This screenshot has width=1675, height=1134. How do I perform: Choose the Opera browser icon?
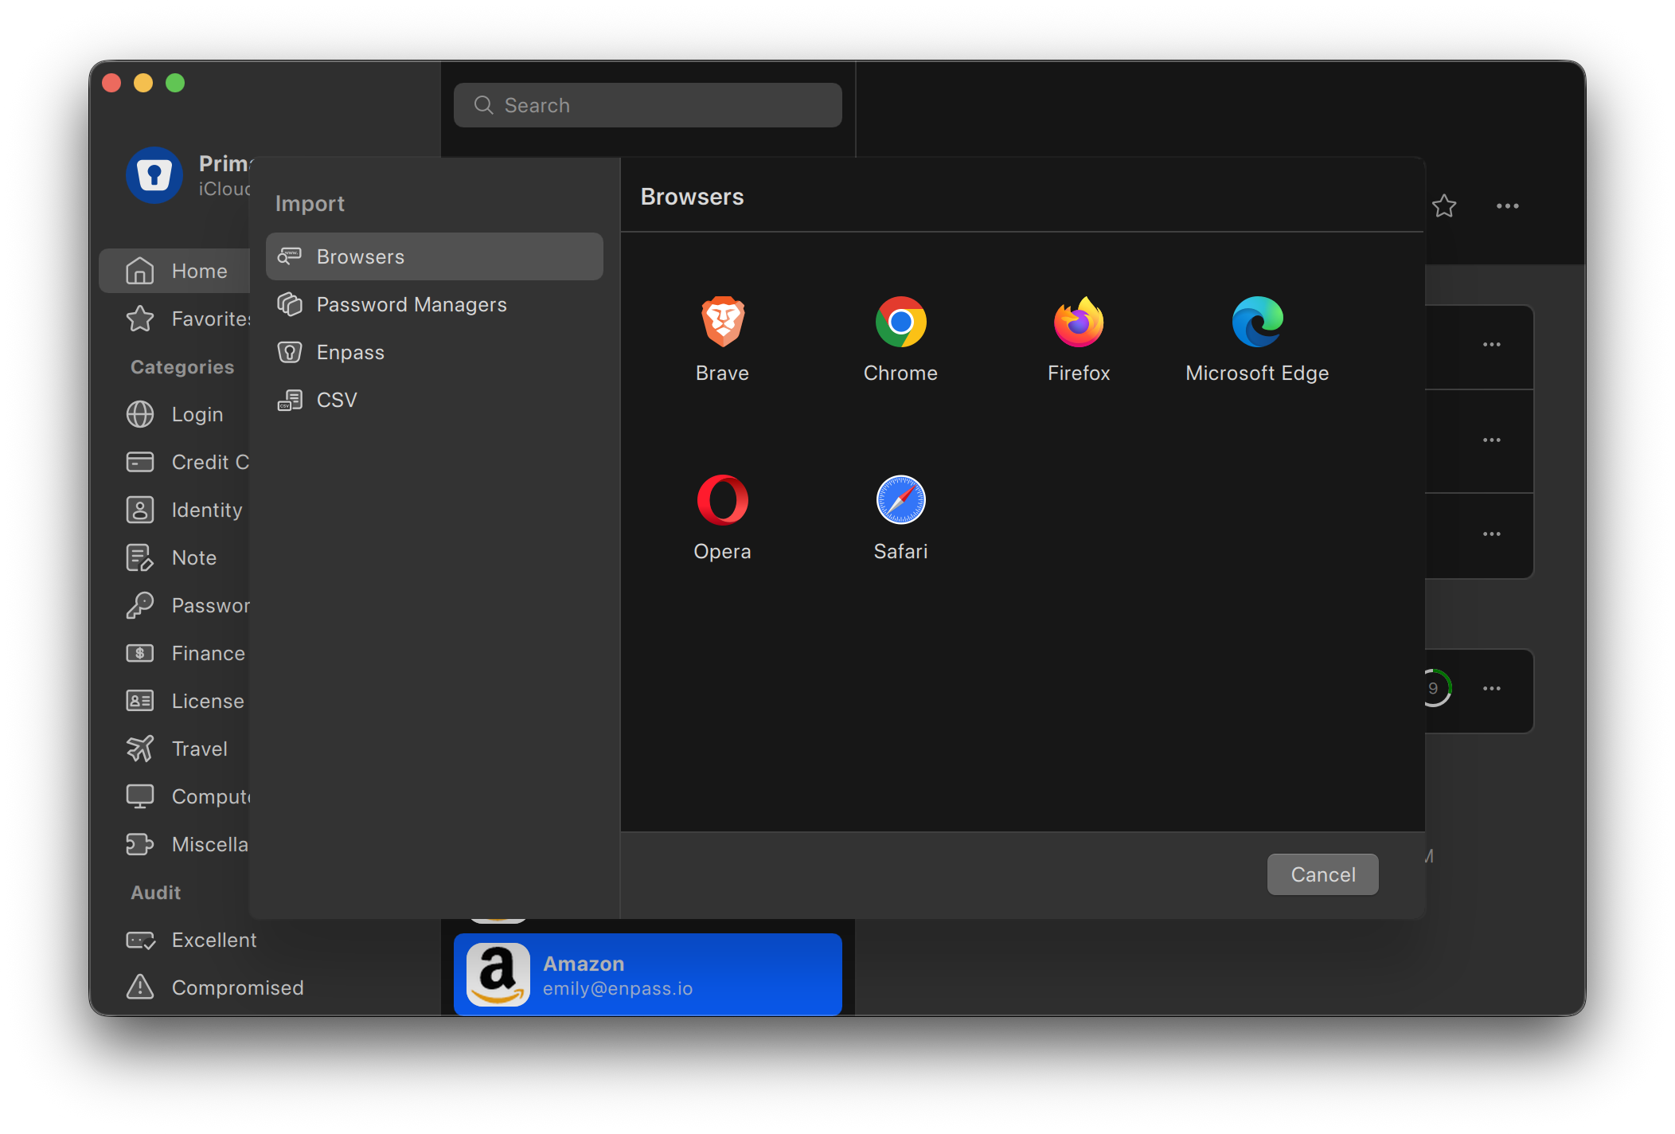722,500
